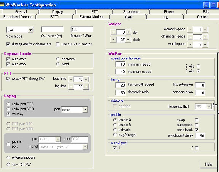Select parallel port keying
The image size is (219, 172).
pyautogui.click(x=8, y=144)
